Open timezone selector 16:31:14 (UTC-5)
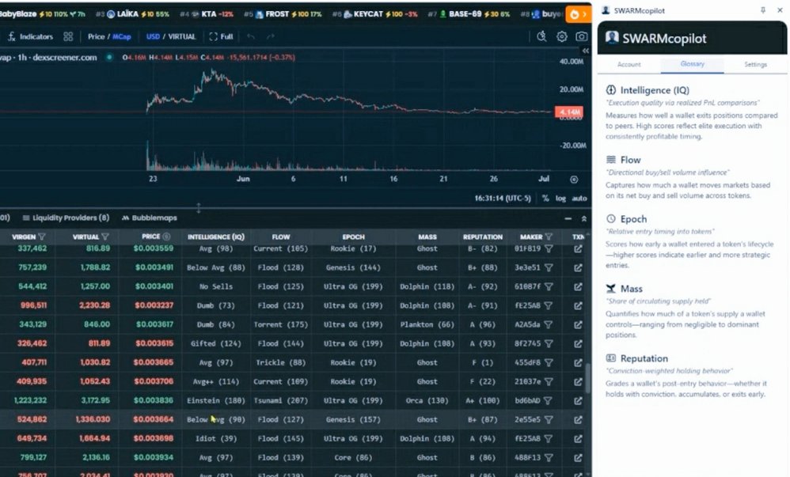The height and width of the screenshot is (477, 790). [x=503, y=199]
